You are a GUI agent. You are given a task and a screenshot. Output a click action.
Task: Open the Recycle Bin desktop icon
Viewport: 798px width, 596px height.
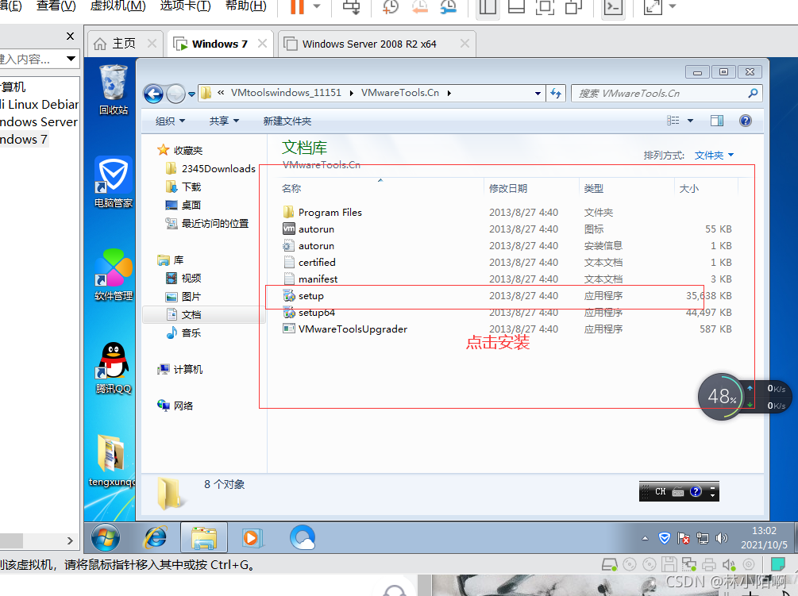tap(114, 90)
